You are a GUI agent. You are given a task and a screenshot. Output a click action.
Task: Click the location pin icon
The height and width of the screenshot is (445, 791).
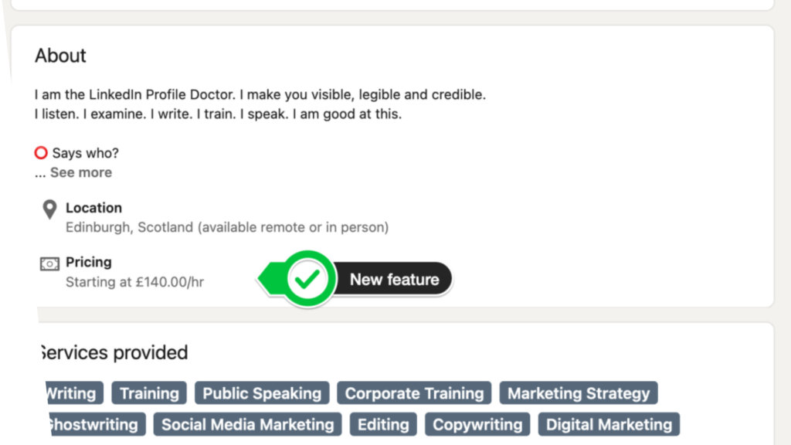[x=49, y=209]
